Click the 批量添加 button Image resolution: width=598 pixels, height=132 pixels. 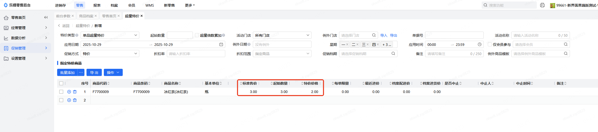(x=67, y=72)
